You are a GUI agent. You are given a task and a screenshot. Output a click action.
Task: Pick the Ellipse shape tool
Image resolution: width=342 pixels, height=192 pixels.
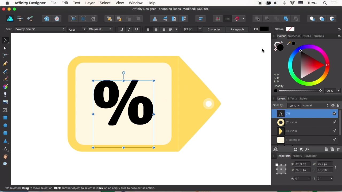pyautogui.click(x=5, y=125)
